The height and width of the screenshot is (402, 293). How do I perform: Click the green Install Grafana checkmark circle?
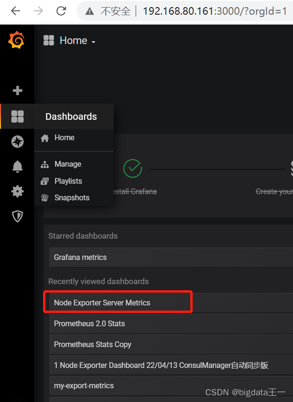point(133,169)
